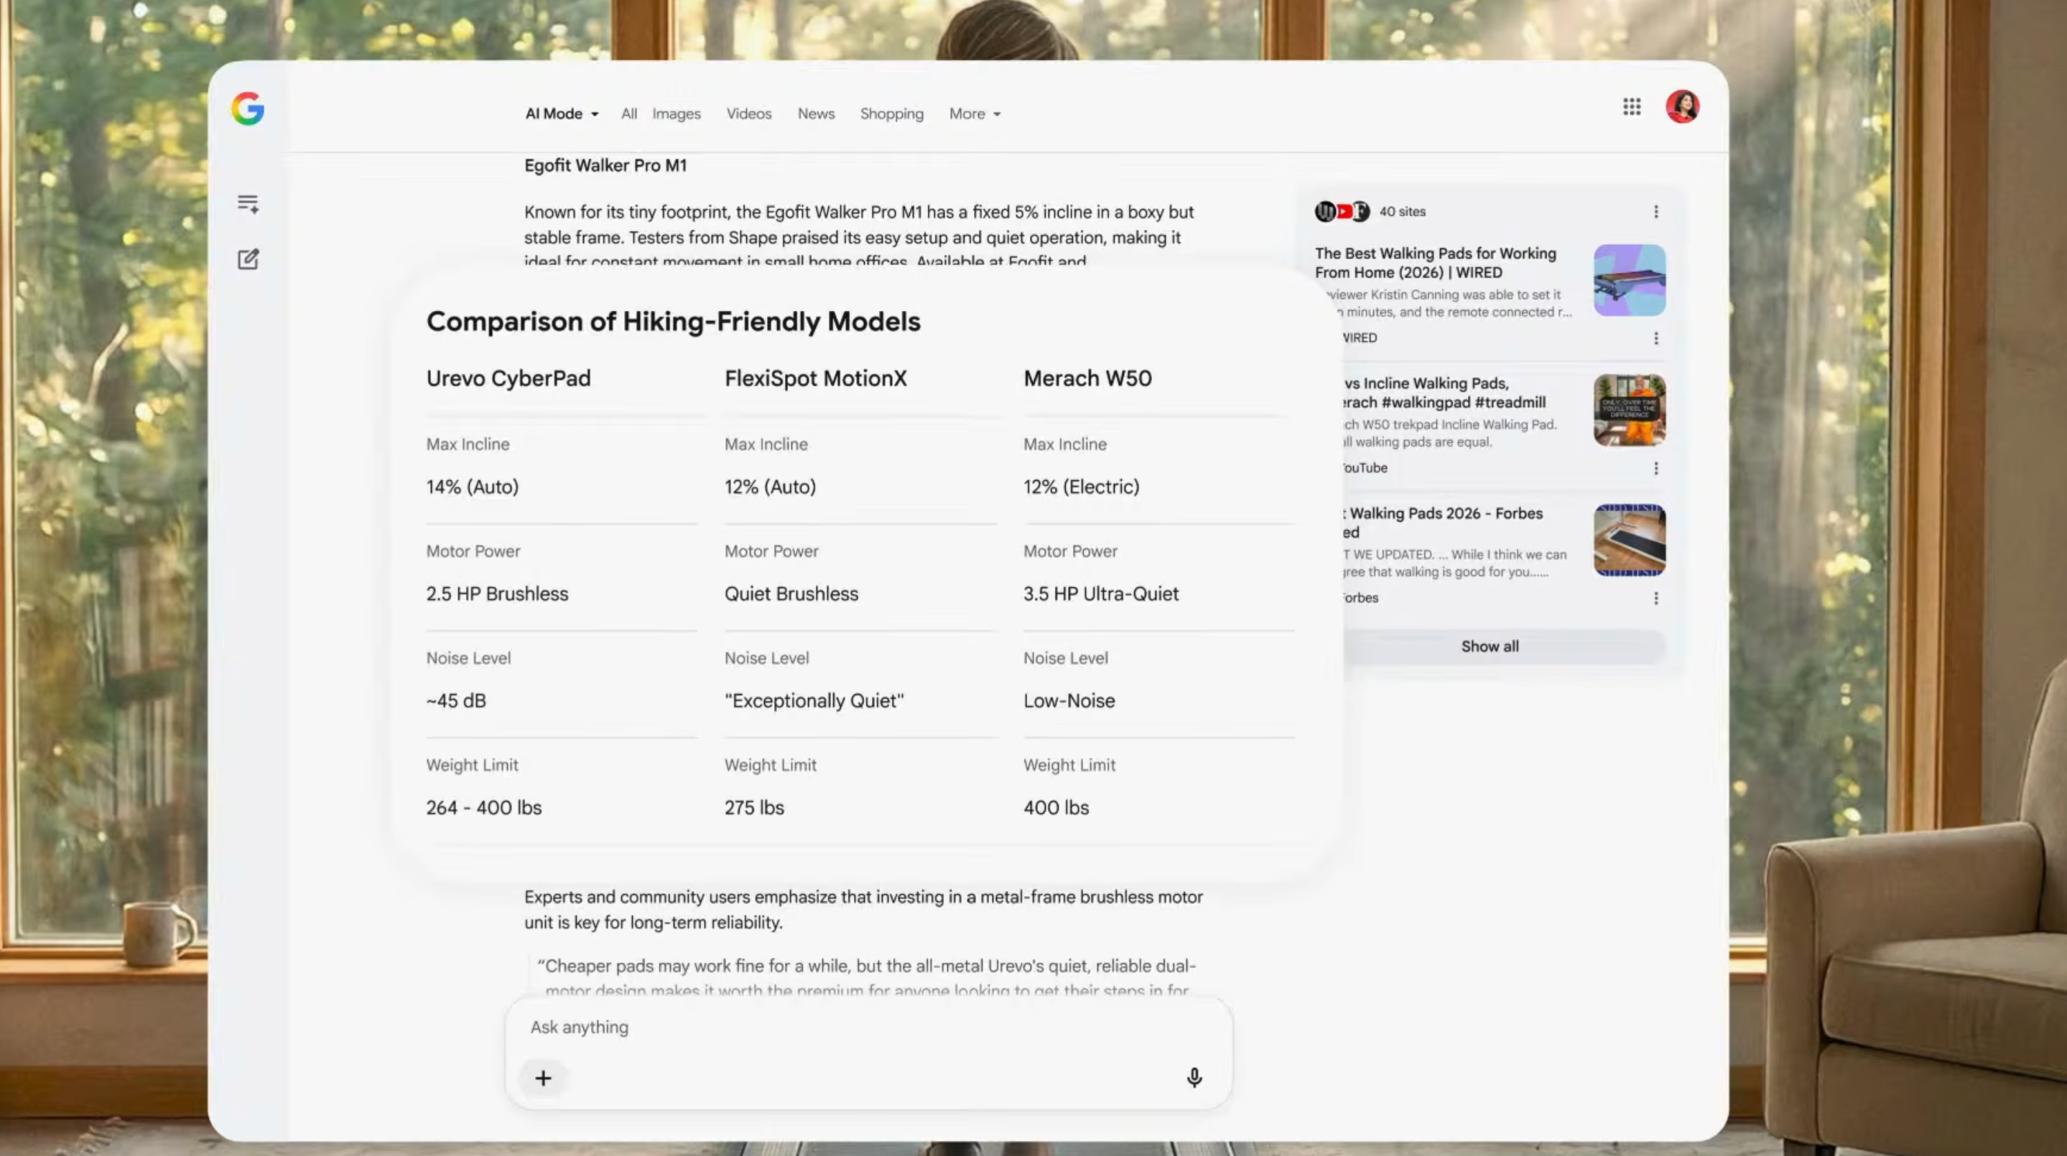2067x1156 pixels.
Task: Expand the More search options dropdown
Action: tap(975, 114)
